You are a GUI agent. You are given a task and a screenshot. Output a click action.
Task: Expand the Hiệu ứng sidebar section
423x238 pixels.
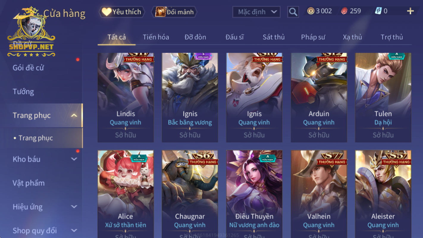click(74, 207)
